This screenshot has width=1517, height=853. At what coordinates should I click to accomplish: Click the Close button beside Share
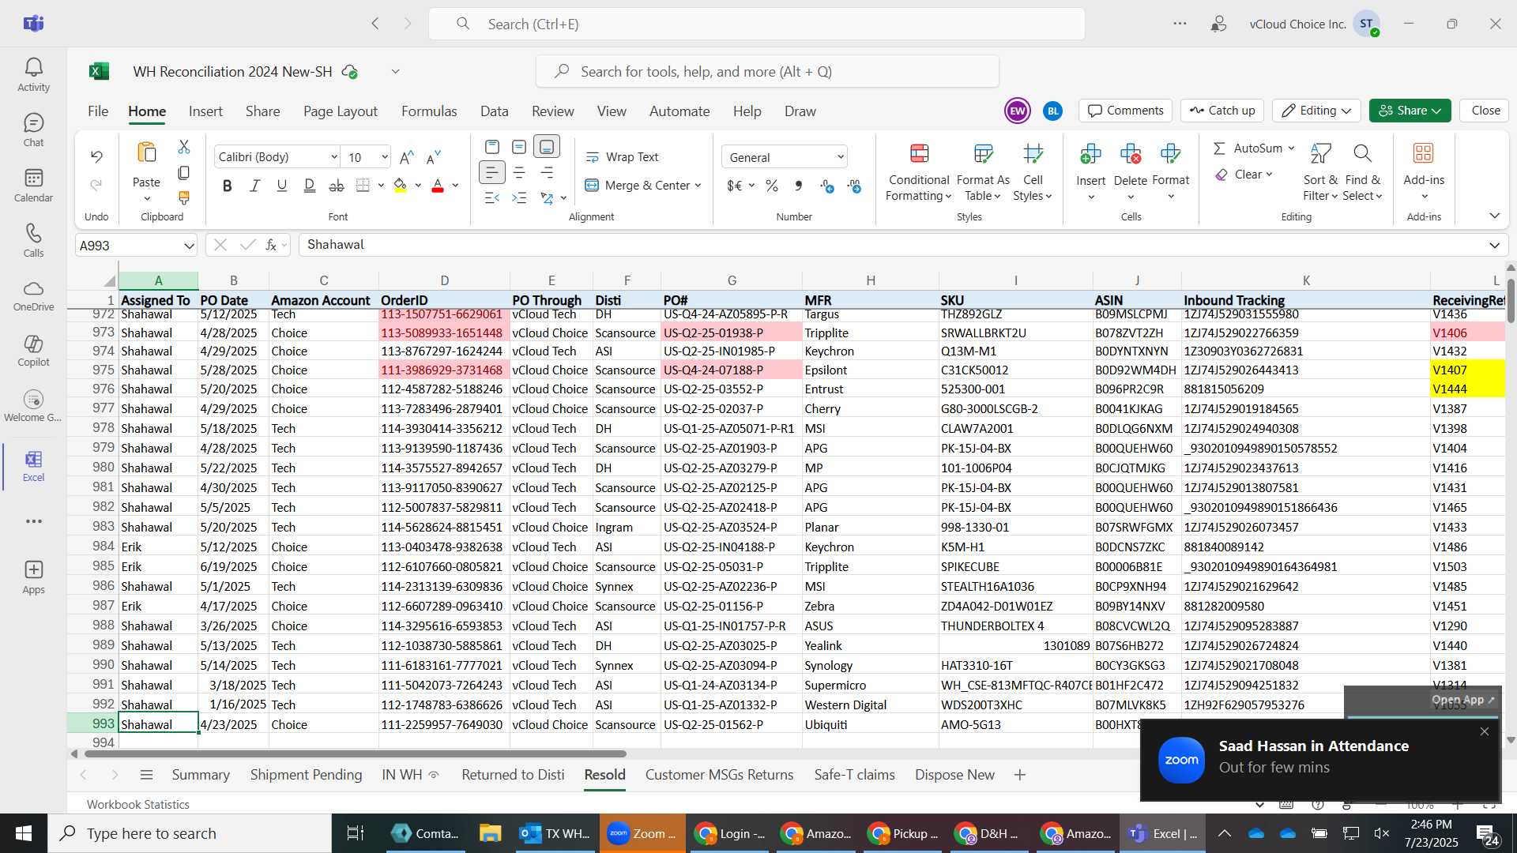1485,111
